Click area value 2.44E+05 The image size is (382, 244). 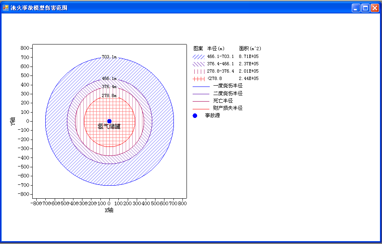[x=249, y=78]
